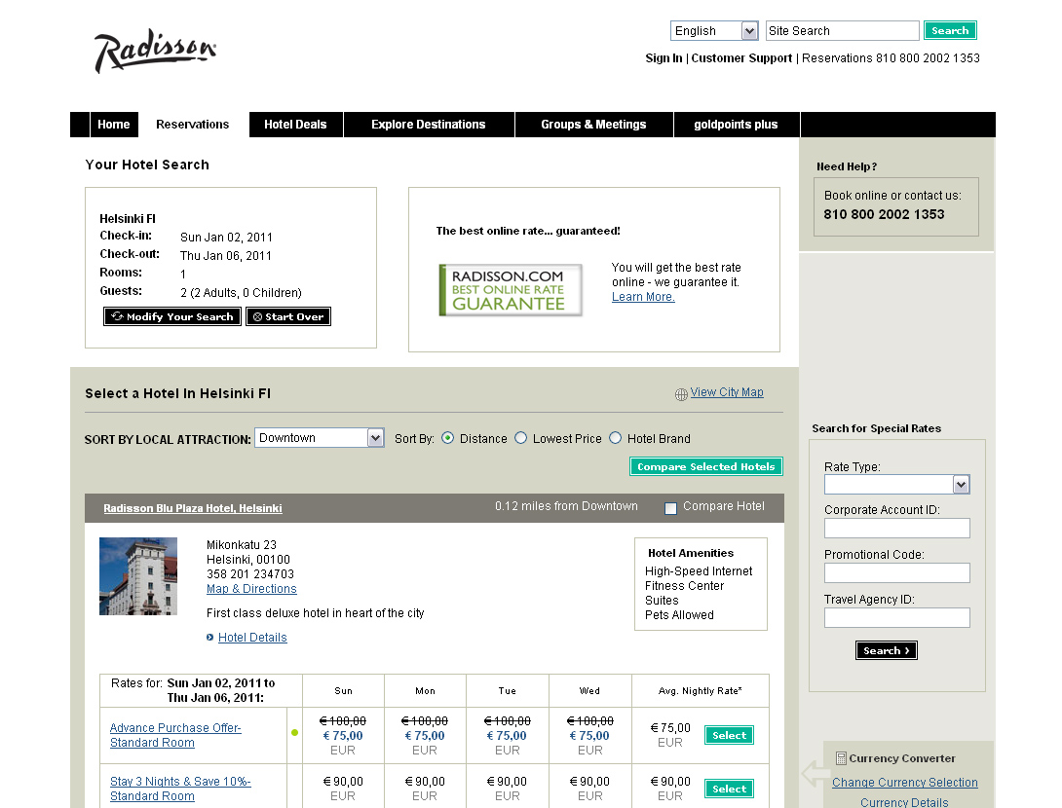Viewport: 1062px width, 808px height.
Task: Open the goldpoints plus tab
Action: [737, 125]
